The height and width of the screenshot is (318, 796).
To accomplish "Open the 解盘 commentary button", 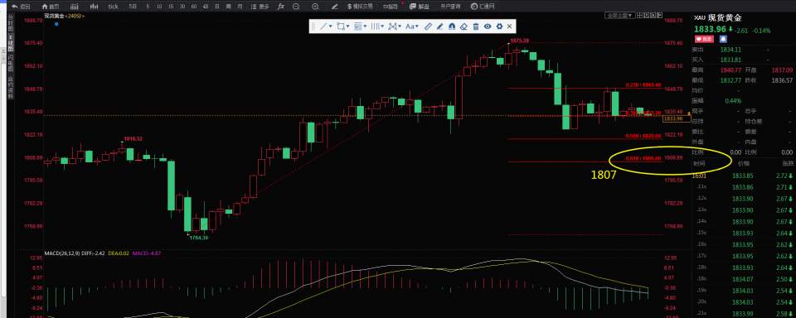I will [x=420, y=7].
